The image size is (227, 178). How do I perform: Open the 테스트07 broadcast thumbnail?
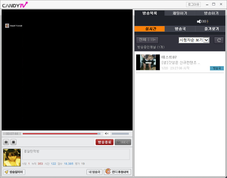tap(148, 62)
